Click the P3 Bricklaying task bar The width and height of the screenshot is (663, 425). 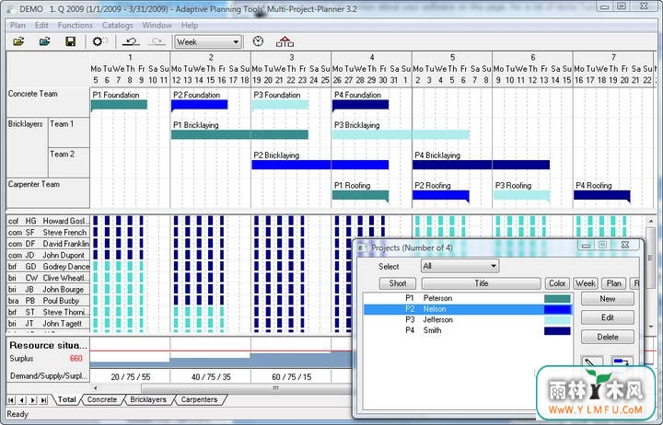pyautogui.click(x=401, y=134)
